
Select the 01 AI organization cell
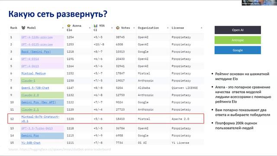point(142,143)
